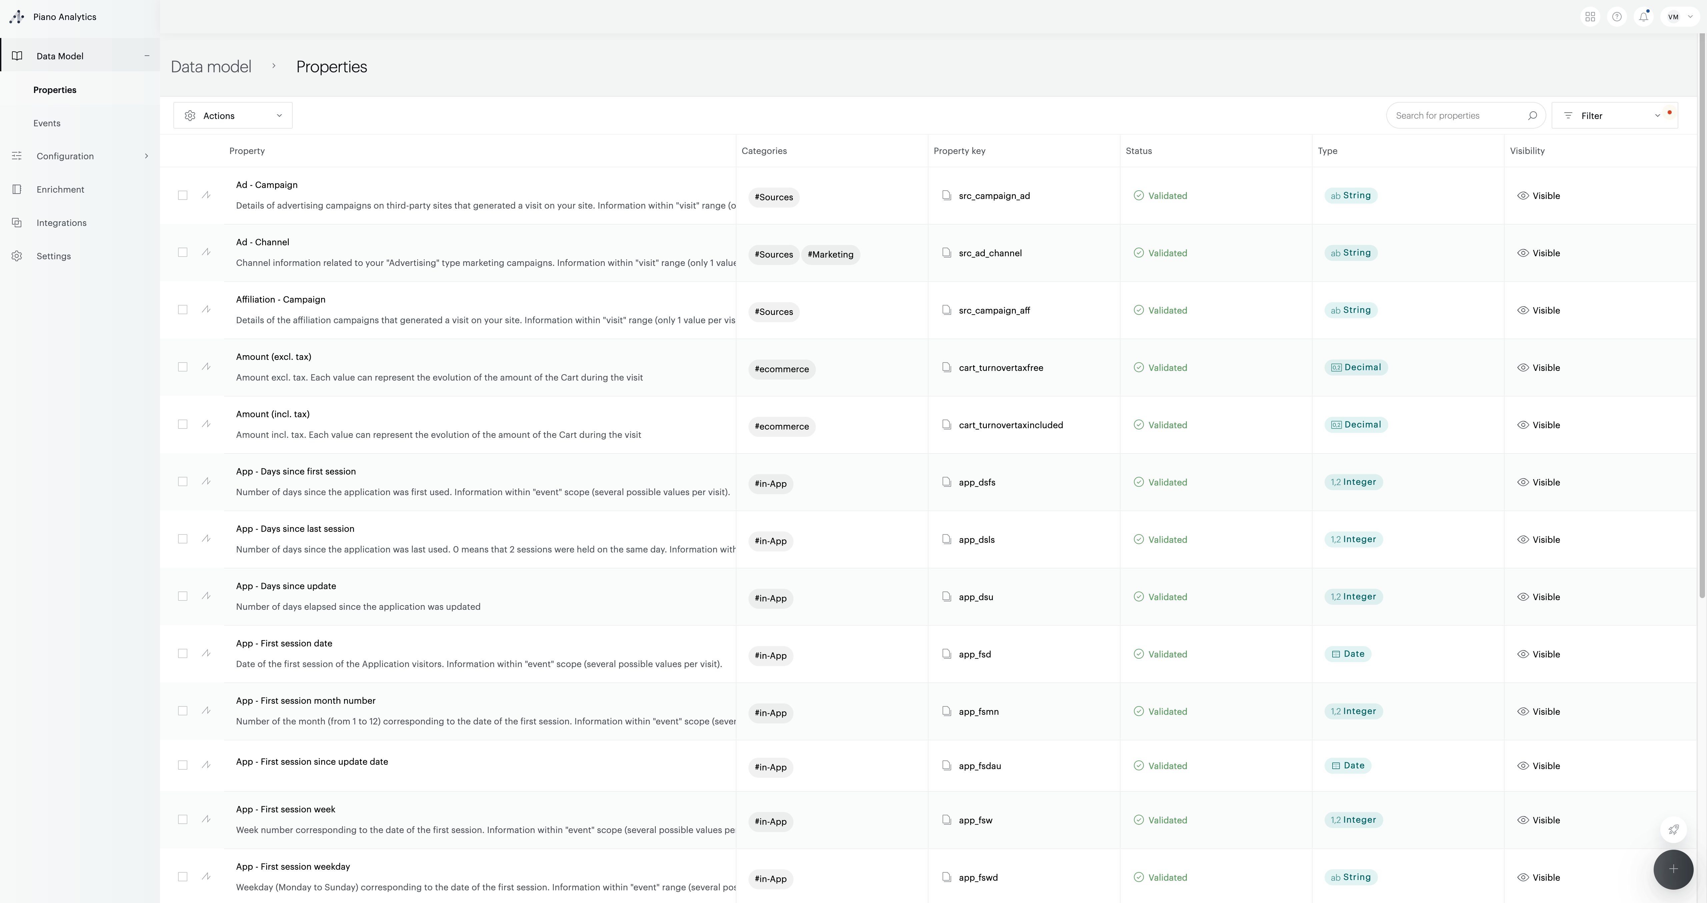Viewport: 1707px width, 903px height.
Task: Check the Amount (excl. tax) row checkbox
Action: [x=183, y=367]
